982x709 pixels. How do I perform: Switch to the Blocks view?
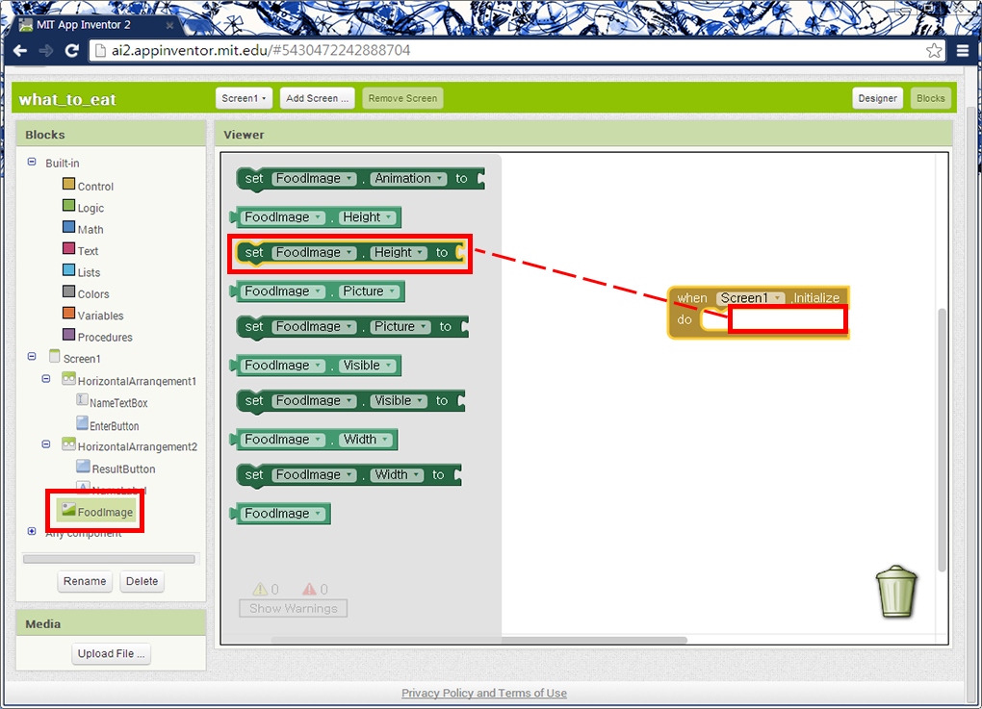click(x=930, y=98)
